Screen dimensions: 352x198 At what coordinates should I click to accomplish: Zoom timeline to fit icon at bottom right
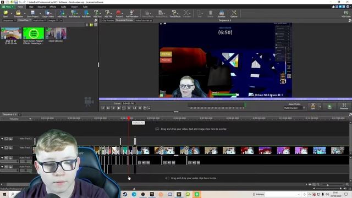coord(314,185)
